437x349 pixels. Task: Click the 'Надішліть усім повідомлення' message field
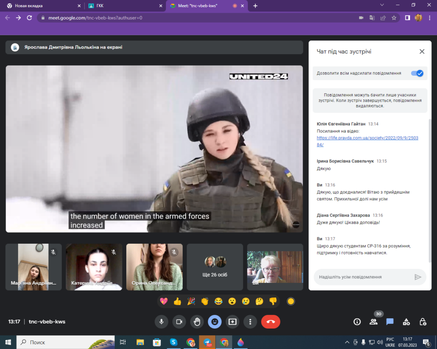tap(364, 277)
